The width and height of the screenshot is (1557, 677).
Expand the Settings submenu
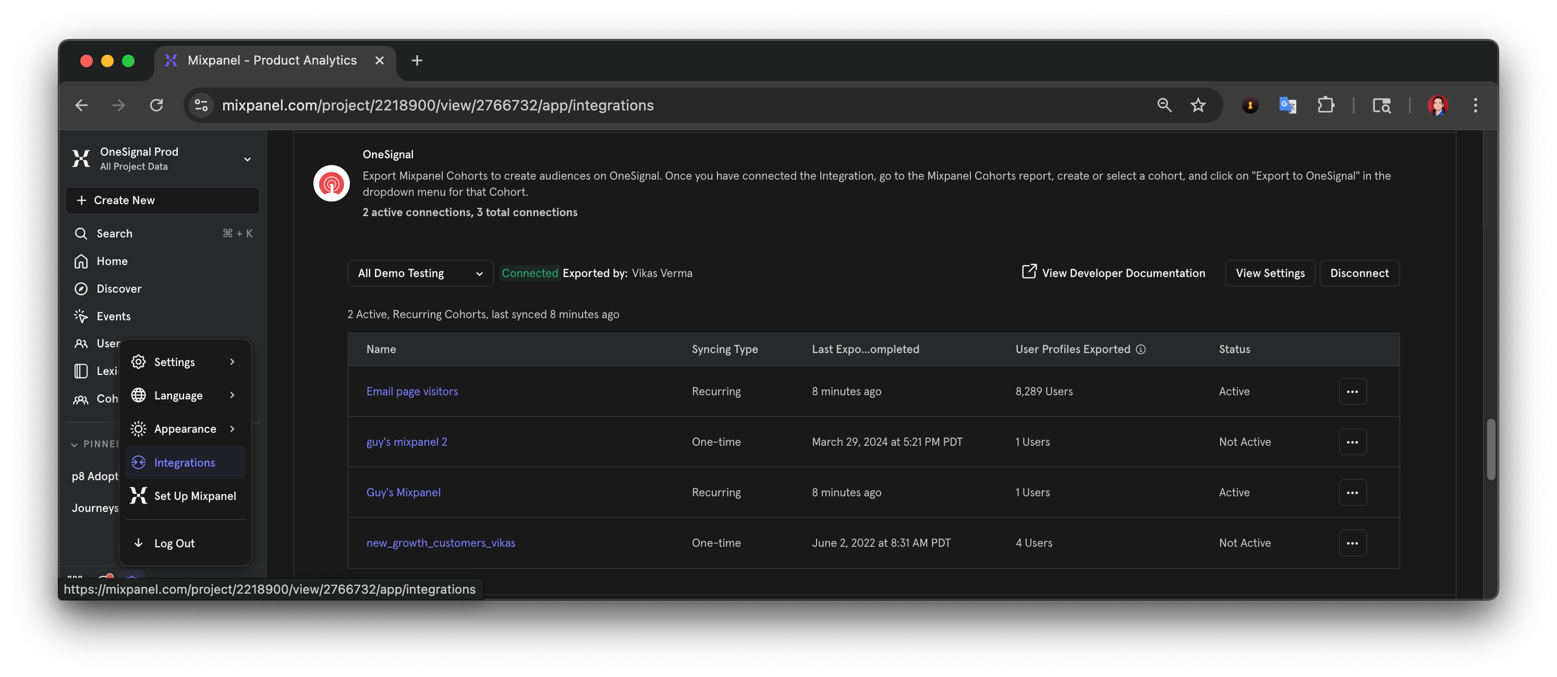click(x=185, y=362)
